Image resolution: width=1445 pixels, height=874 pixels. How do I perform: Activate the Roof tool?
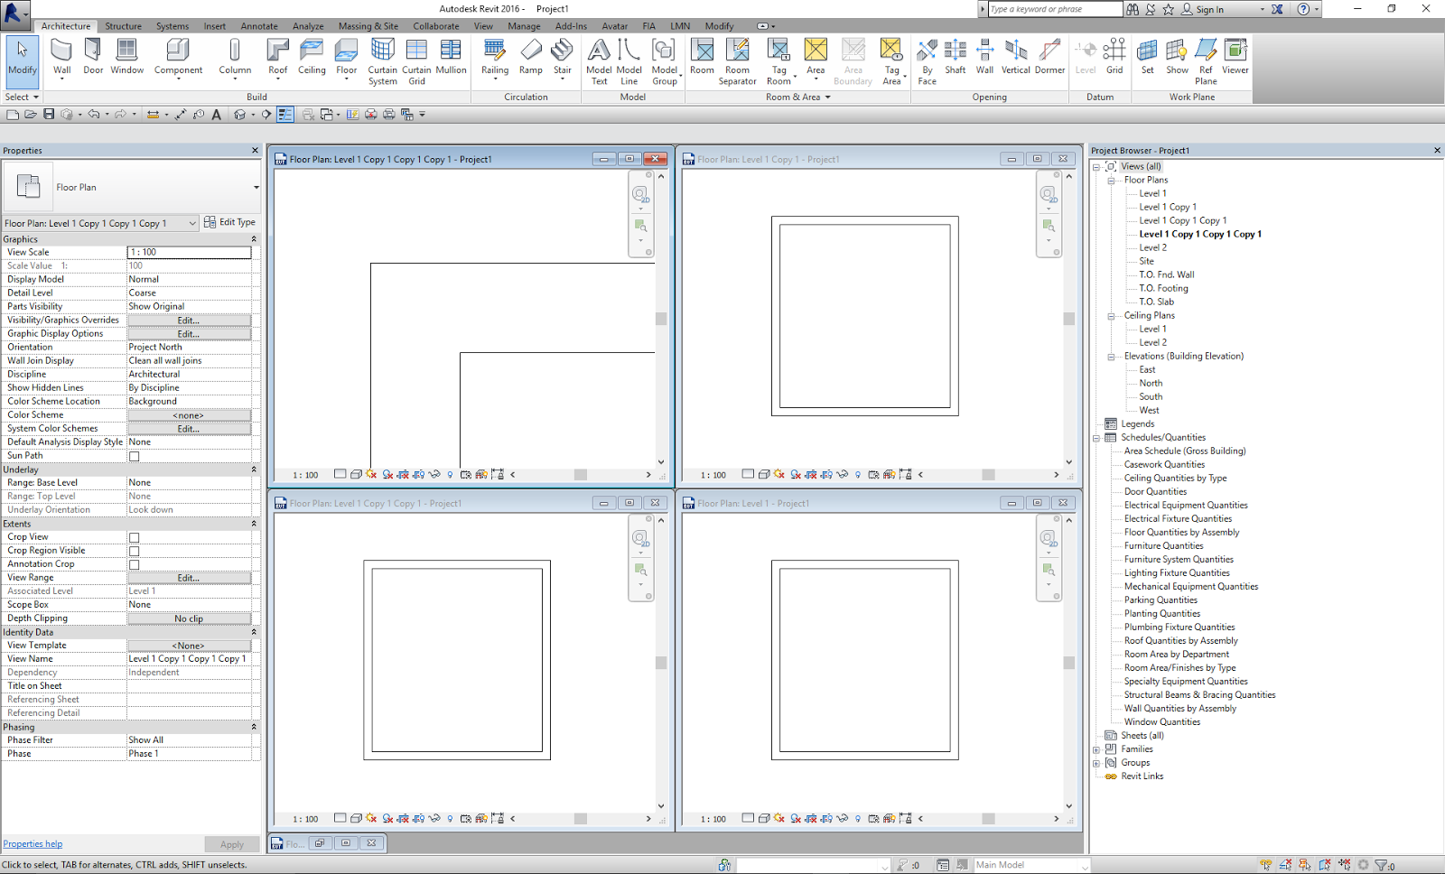(278, 59)
